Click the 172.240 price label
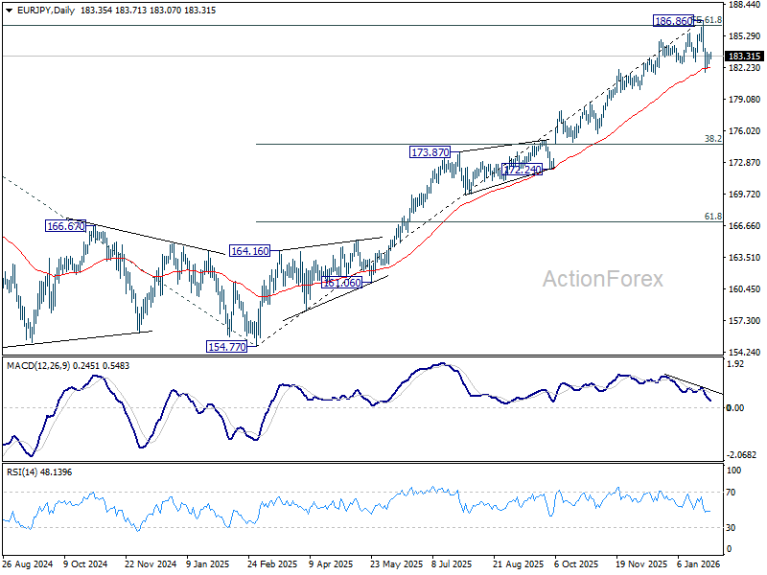 pyautogui.click(x=522, y=170)
